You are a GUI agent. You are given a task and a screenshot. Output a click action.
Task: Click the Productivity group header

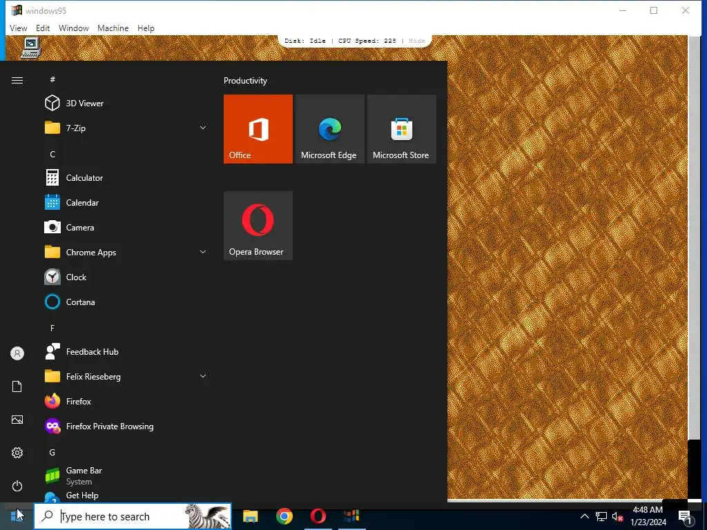click(245, 81)
